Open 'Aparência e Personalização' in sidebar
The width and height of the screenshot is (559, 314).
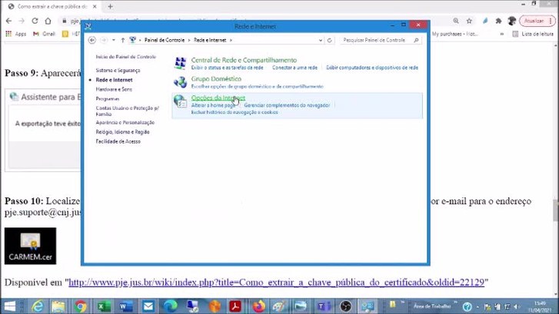[x=125, y=123]
